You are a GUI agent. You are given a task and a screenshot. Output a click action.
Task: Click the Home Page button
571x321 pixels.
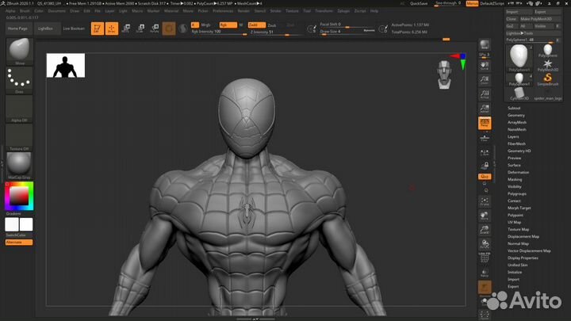[x=17, y=29]
